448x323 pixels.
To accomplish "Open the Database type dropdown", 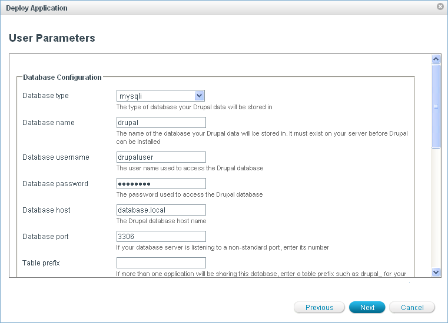I will 161,96.
